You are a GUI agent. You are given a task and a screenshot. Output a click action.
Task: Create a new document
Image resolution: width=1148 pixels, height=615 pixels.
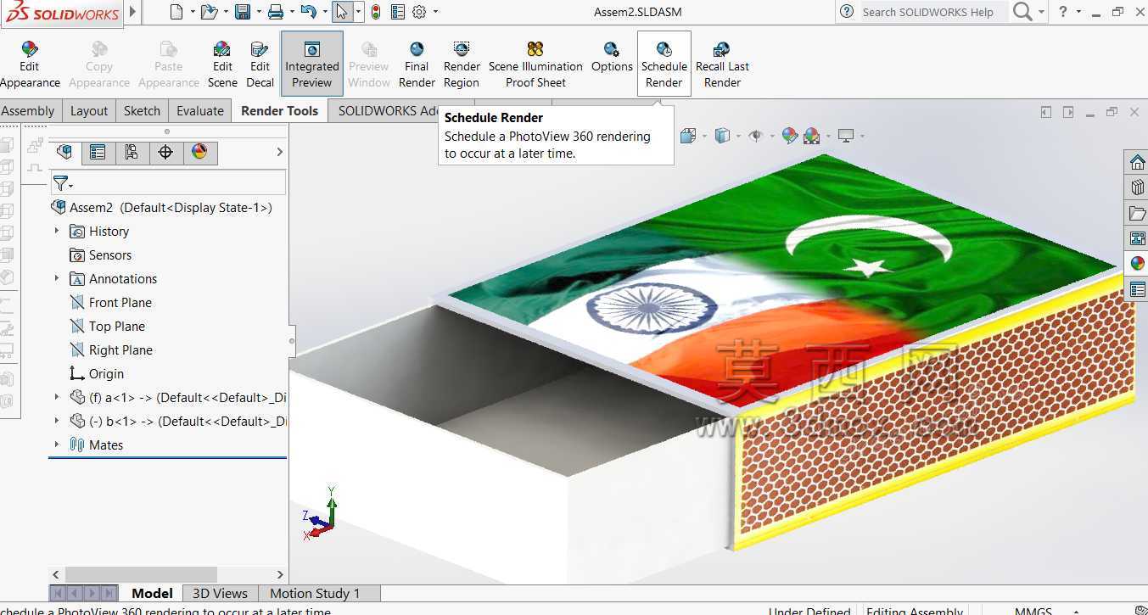pyautogui.click(x=176, y=12)
